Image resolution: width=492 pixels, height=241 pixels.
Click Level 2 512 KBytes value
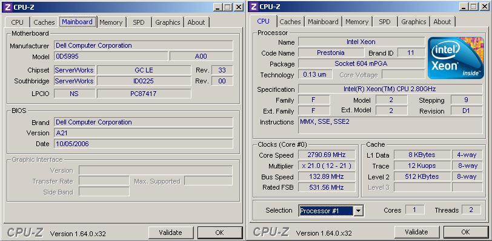[x=422, y=176]
